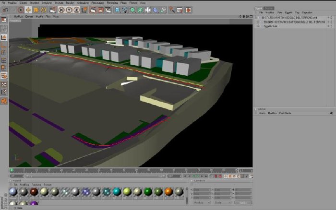The height and width of the screenshot is (210, 336).
Task: Click the orange icon at sidebar bottom
Action: (x=4, y=101)
